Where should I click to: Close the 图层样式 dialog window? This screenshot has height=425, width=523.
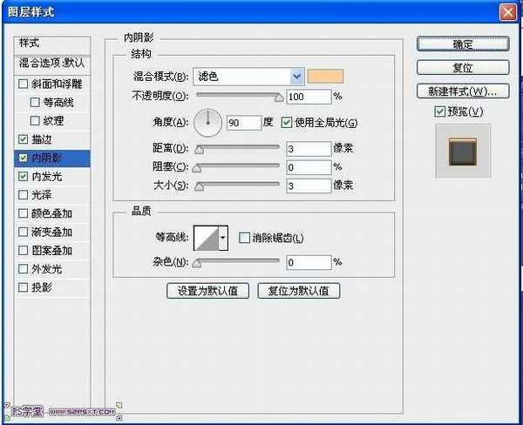(507, 12)
